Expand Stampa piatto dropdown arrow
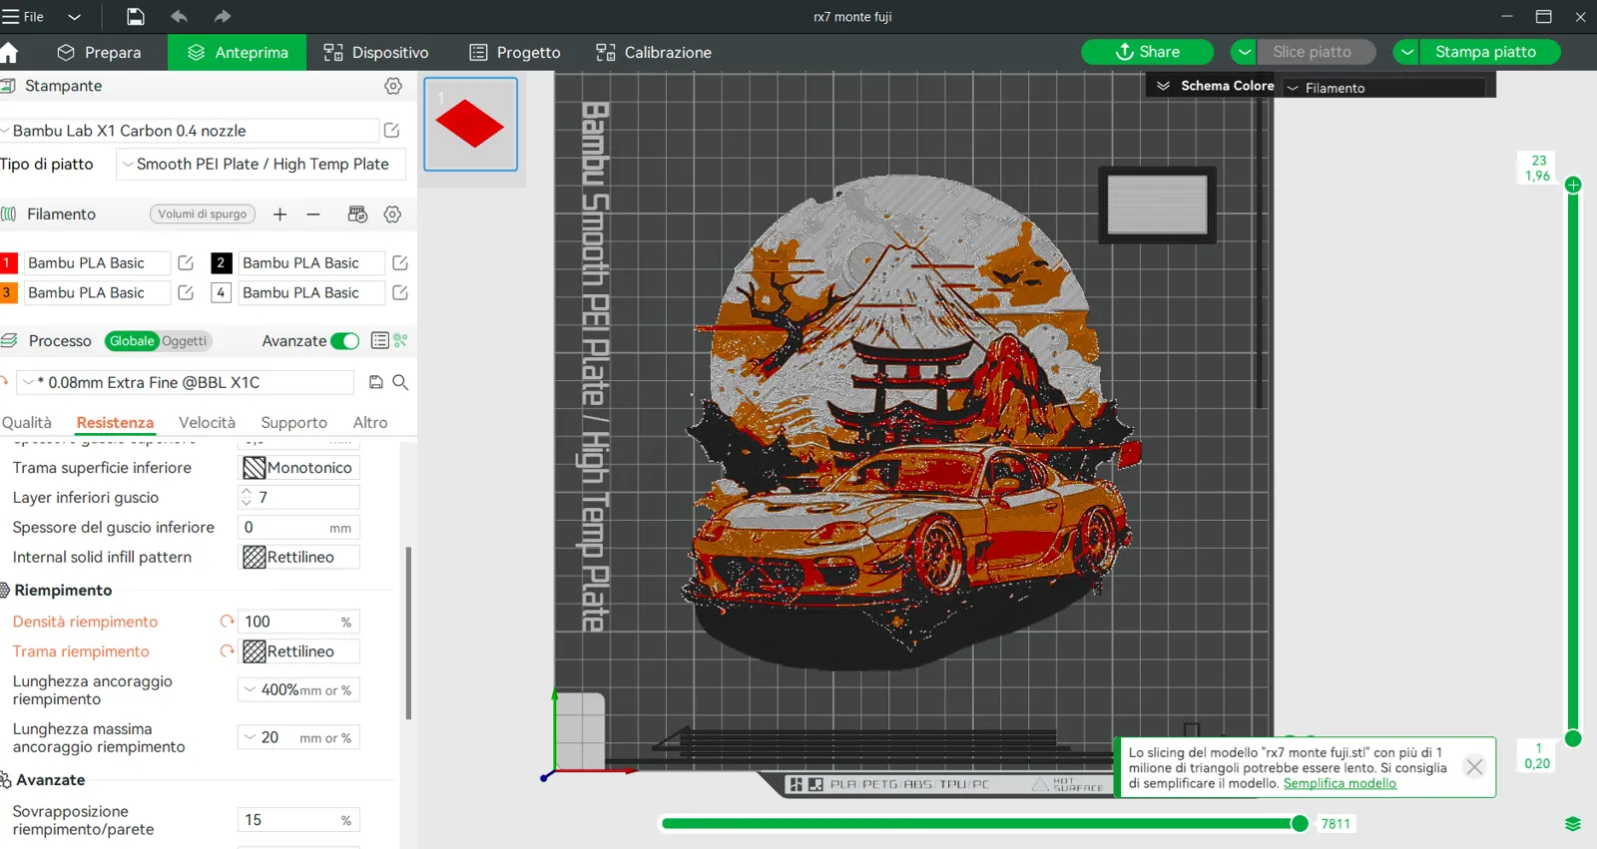 (1406, 52)
